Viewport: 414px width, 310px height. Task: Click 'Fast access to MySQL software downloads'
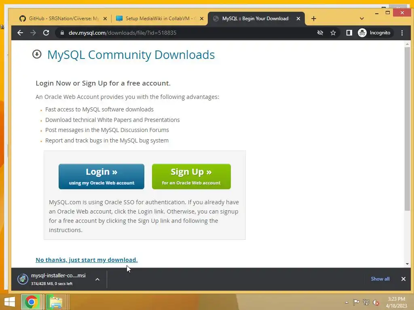point(99,109)
